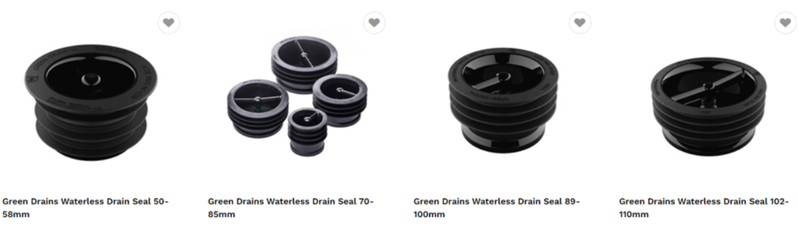
Task: Click the "110mm" text under last product
Action: (x=634, y=215)
